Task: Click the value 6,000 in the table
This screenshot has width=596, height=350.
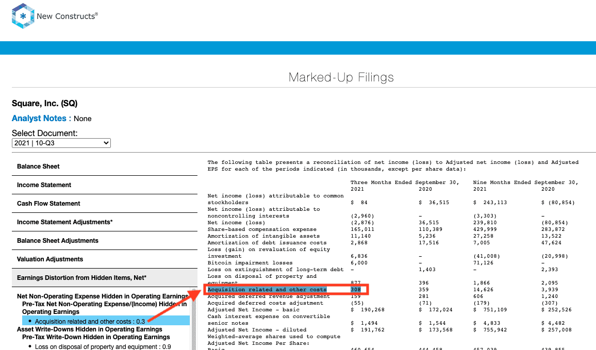Action: click(359, 262)
